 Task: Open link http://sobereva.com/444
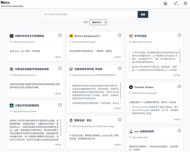pyautogui.click(x=24, y=111)
